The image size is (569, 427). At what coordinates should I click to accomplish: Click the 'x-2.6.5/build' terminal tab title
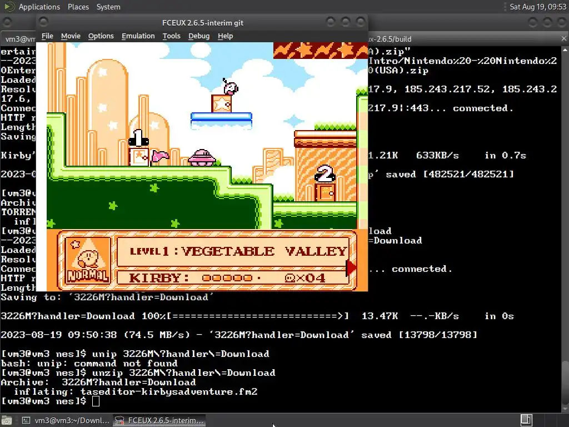point(390,39)
